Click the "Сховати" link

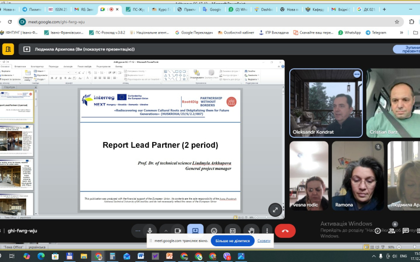click(264, 241)
